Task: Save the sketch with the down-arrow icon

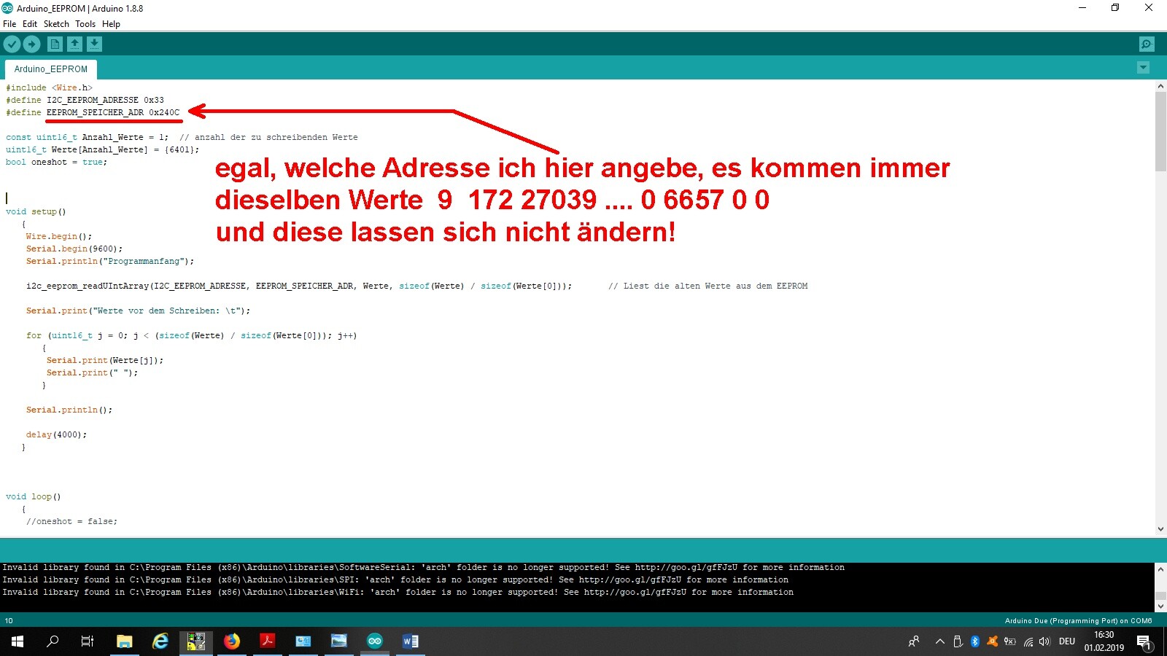Action: pos(95,44)
